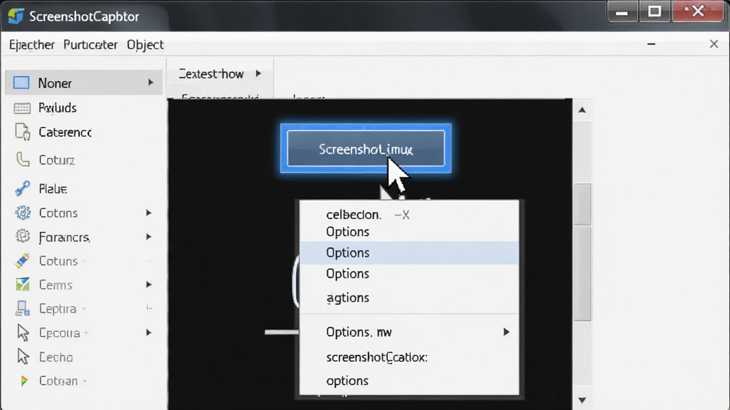The image size is (730, 410).
Task: Click the Caterence label in sidebar
Action: [x=65, y=132]
